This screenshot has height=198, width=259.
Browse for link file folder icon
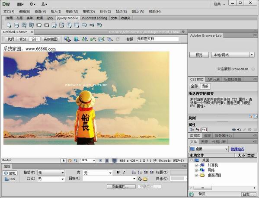point(145,179)
